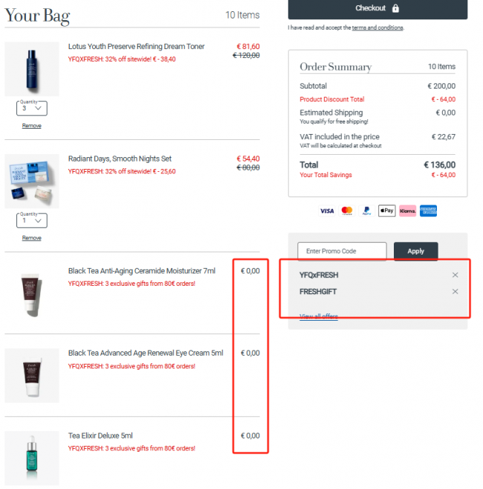The width and height of the screenshot is (483, 489).
Task: Open View all offers link
Action: coord(319,316)
